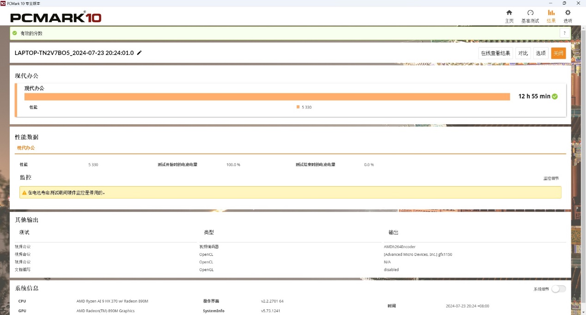Click the v5.73.1241 SystemInfo version
The height and width of the screenshot is (315, 586).
click(270, 311)
